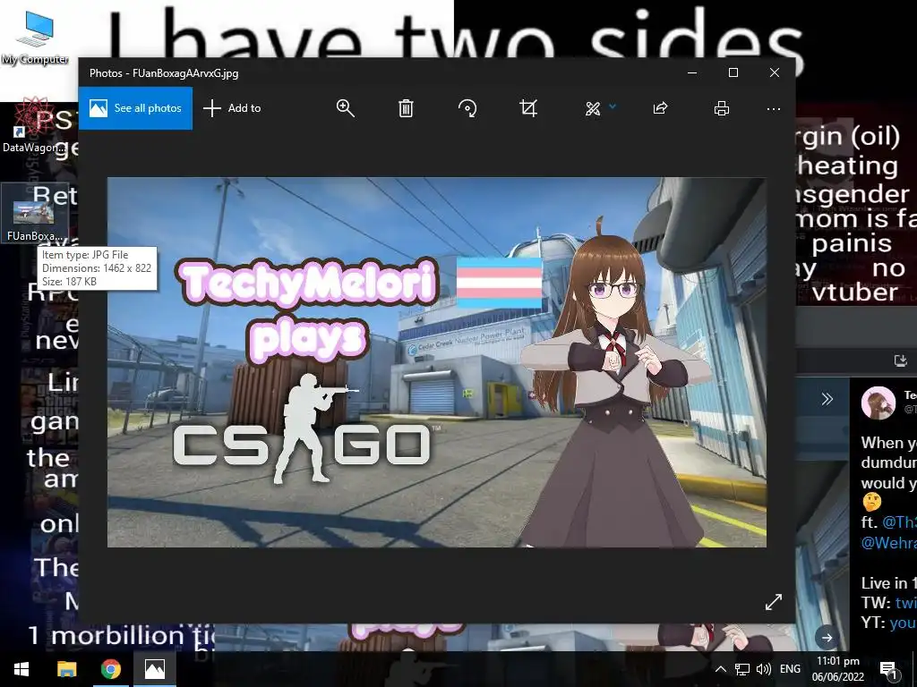Click YT: youtube link in tweet
This screenshot has width=917, height=687.
click(x=903, y=623)
